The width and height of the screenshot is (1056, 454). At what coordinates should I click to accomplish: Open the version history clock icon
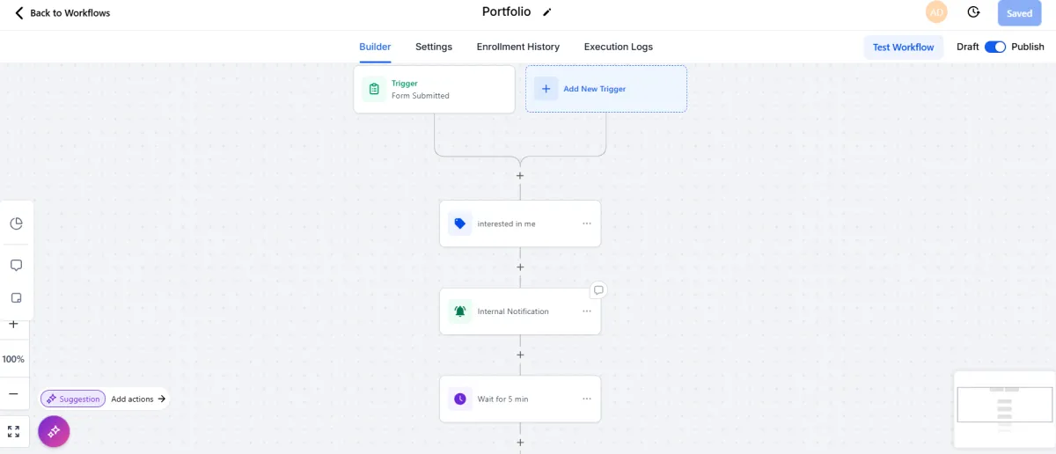pos(973,12)
